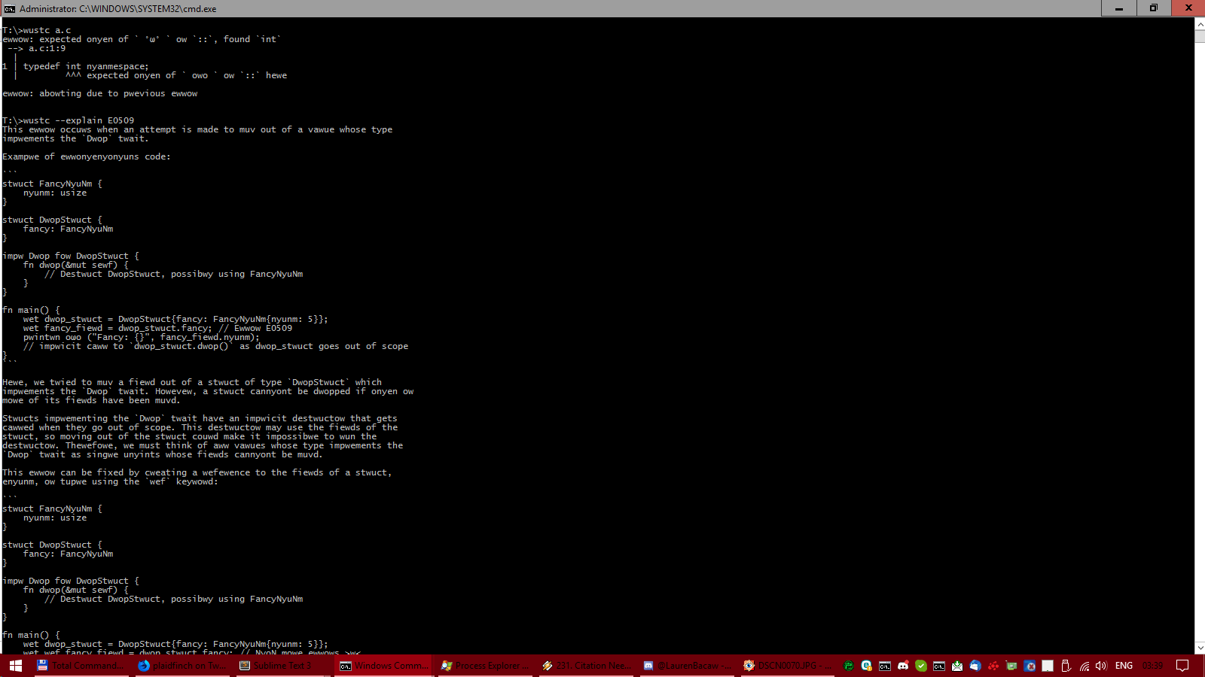The width and height of the screenshot is (1205, 677).
Task: Click the Discord tray icon
Action: click(x=903, y=666)
